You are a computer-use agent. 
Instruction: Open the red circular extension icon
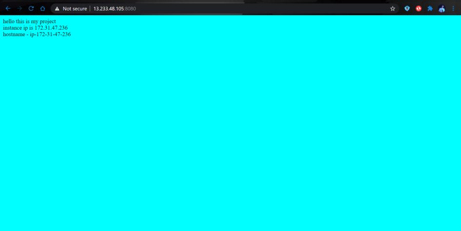pos(419,8)
